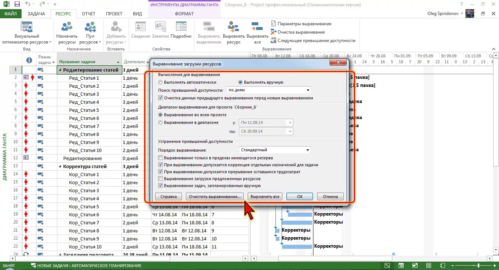Select Выравнивание во всем проекте option
Screen dimensions: 499x270
click(160, 115)
